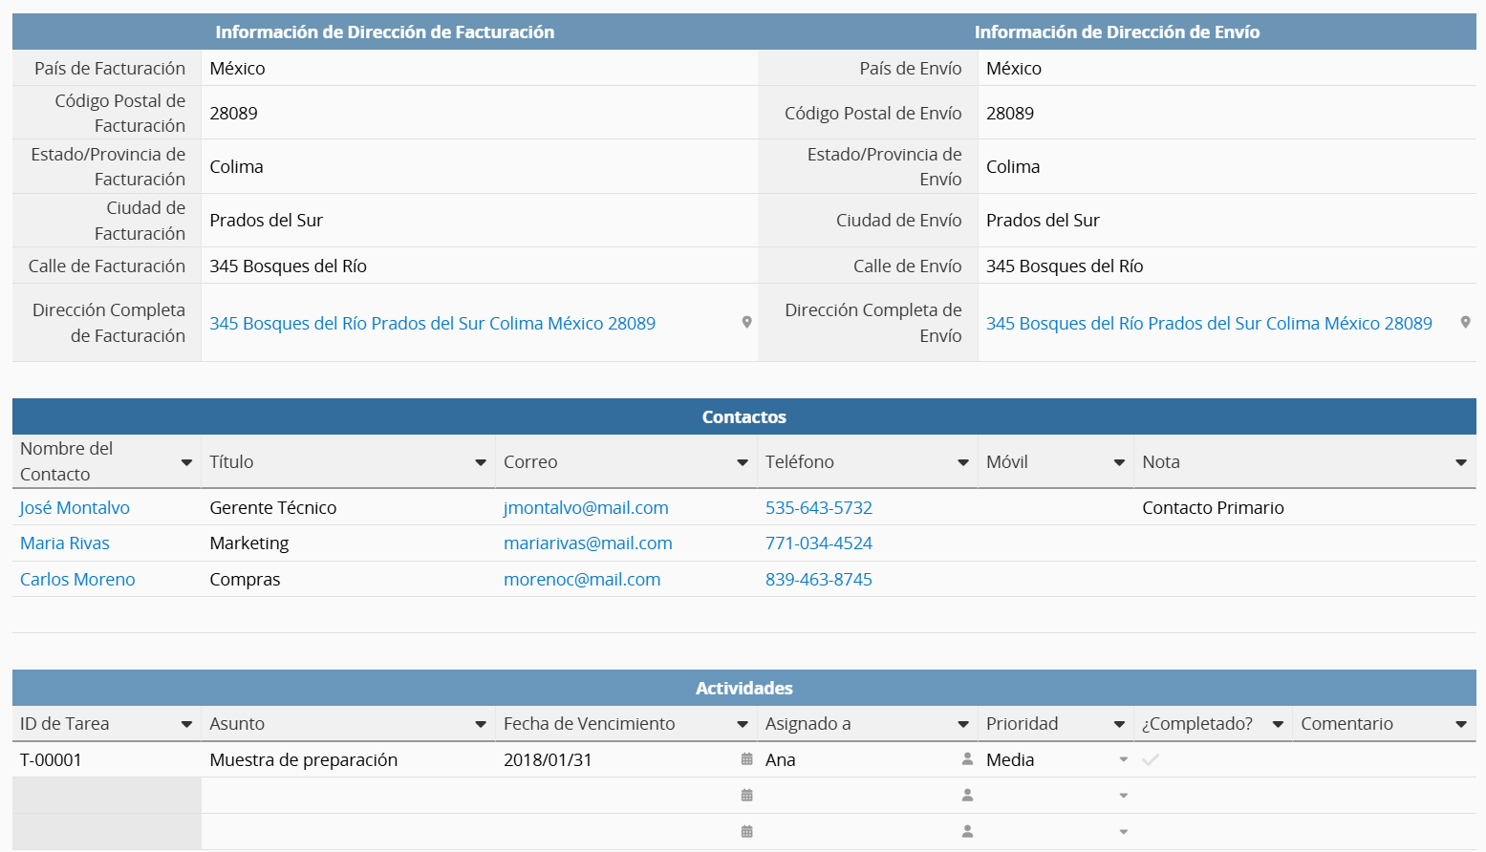
Task: Toggle completed checkmark for task T-00001
Action: 1151,759
